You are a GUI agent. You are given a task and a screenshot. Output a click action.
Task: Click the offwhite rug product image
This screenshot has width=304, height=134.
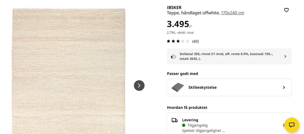coord(69,71)
